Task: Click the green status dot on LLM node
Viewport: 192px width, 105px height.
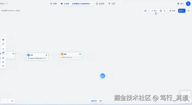Action: pos(46,55)
